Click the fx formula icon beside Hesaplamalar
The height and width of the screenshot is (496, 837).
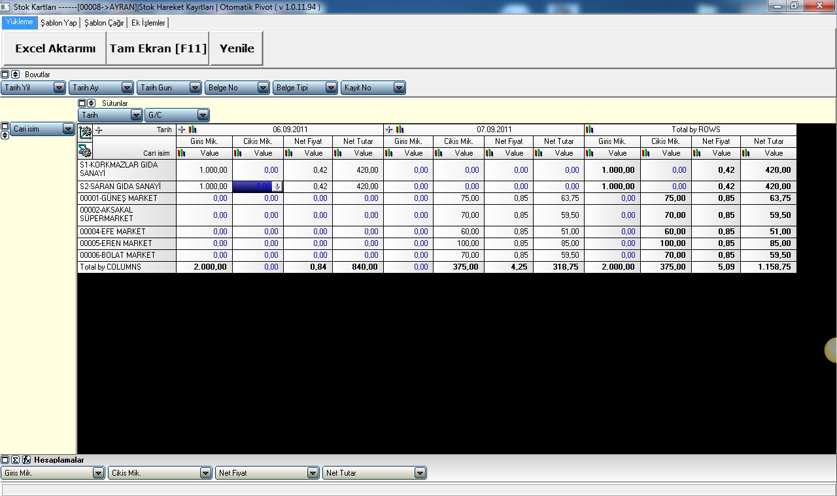26,460
